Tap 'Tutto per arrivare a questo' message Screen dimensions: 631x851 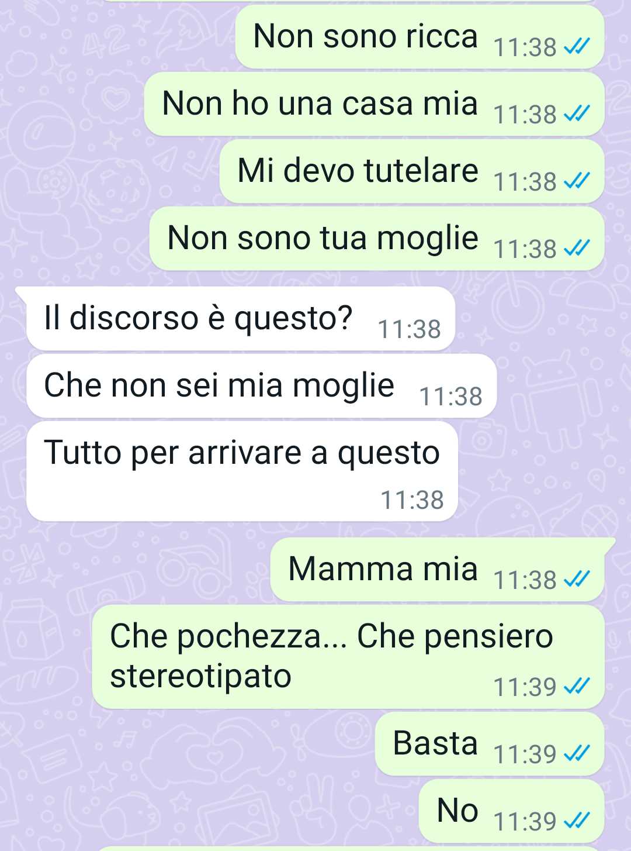click(x=242, y=471)
